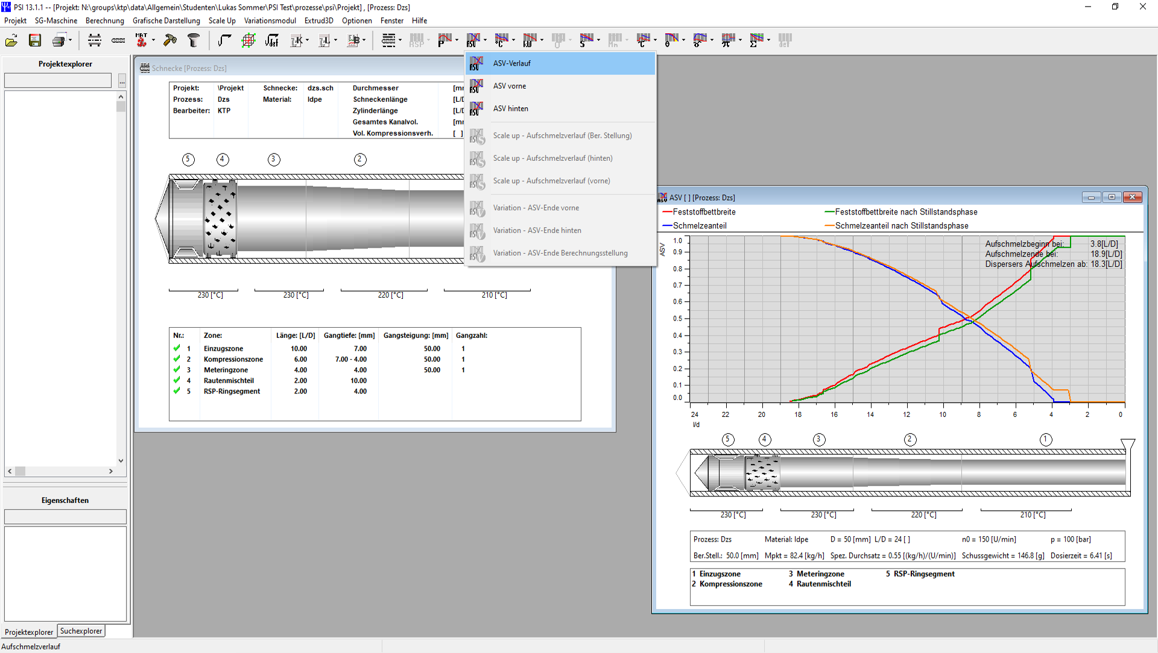
Task: Click the Projektexplorer search input field
Action: 58,81
